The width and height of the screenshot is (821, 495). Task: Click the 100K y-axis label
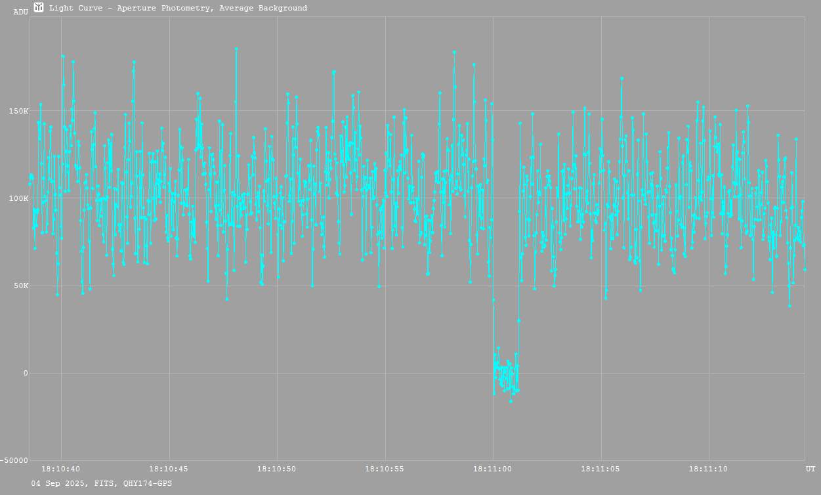(18, 198)
